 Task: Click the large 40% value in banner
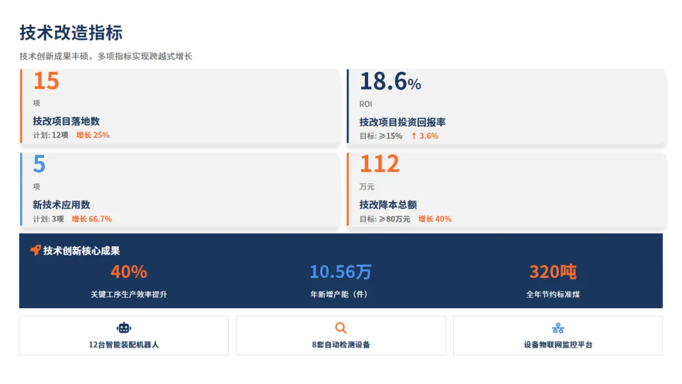[129, 272]
